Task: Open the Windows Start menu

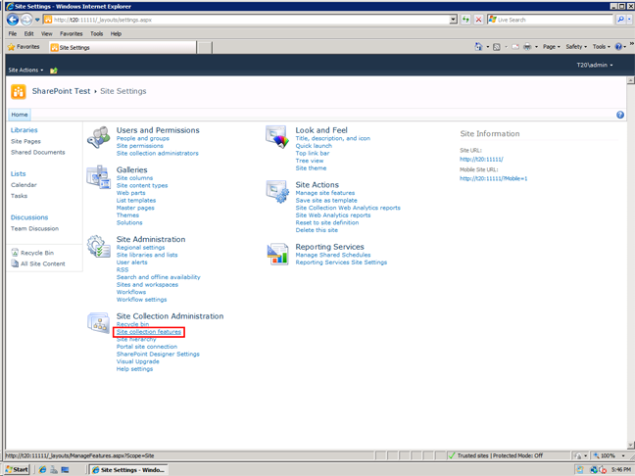Action: click(17, 469)
